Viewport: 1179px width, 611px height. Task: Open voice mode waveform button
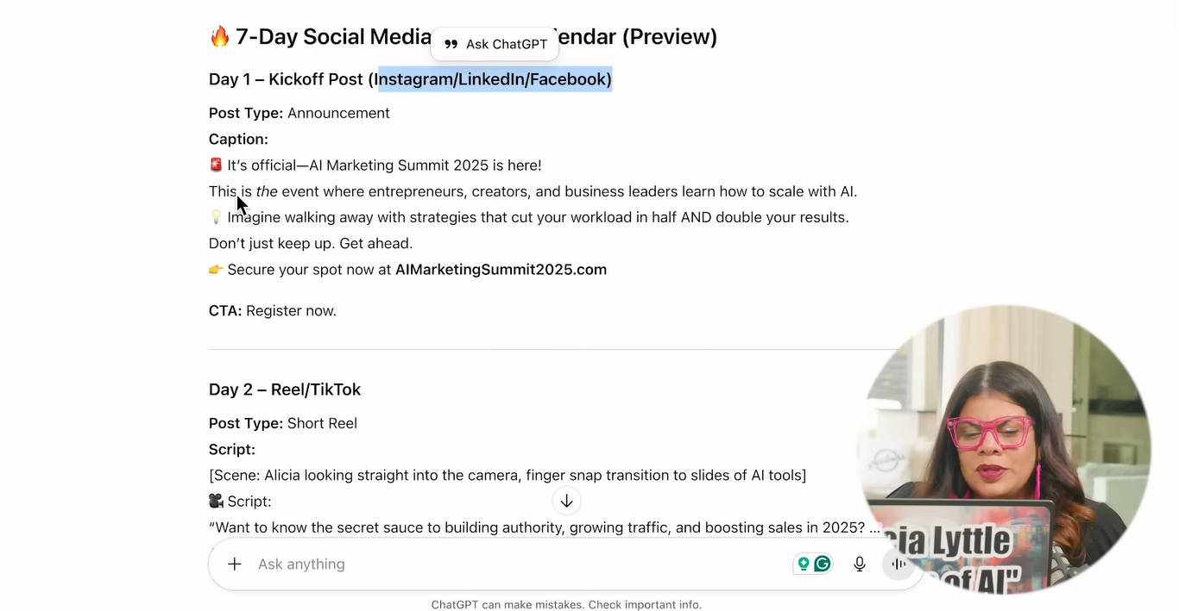pos(898,564)
